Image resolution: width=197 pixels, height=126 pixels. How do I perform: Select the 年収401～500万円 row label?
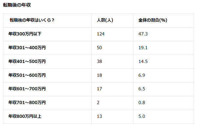27,61
